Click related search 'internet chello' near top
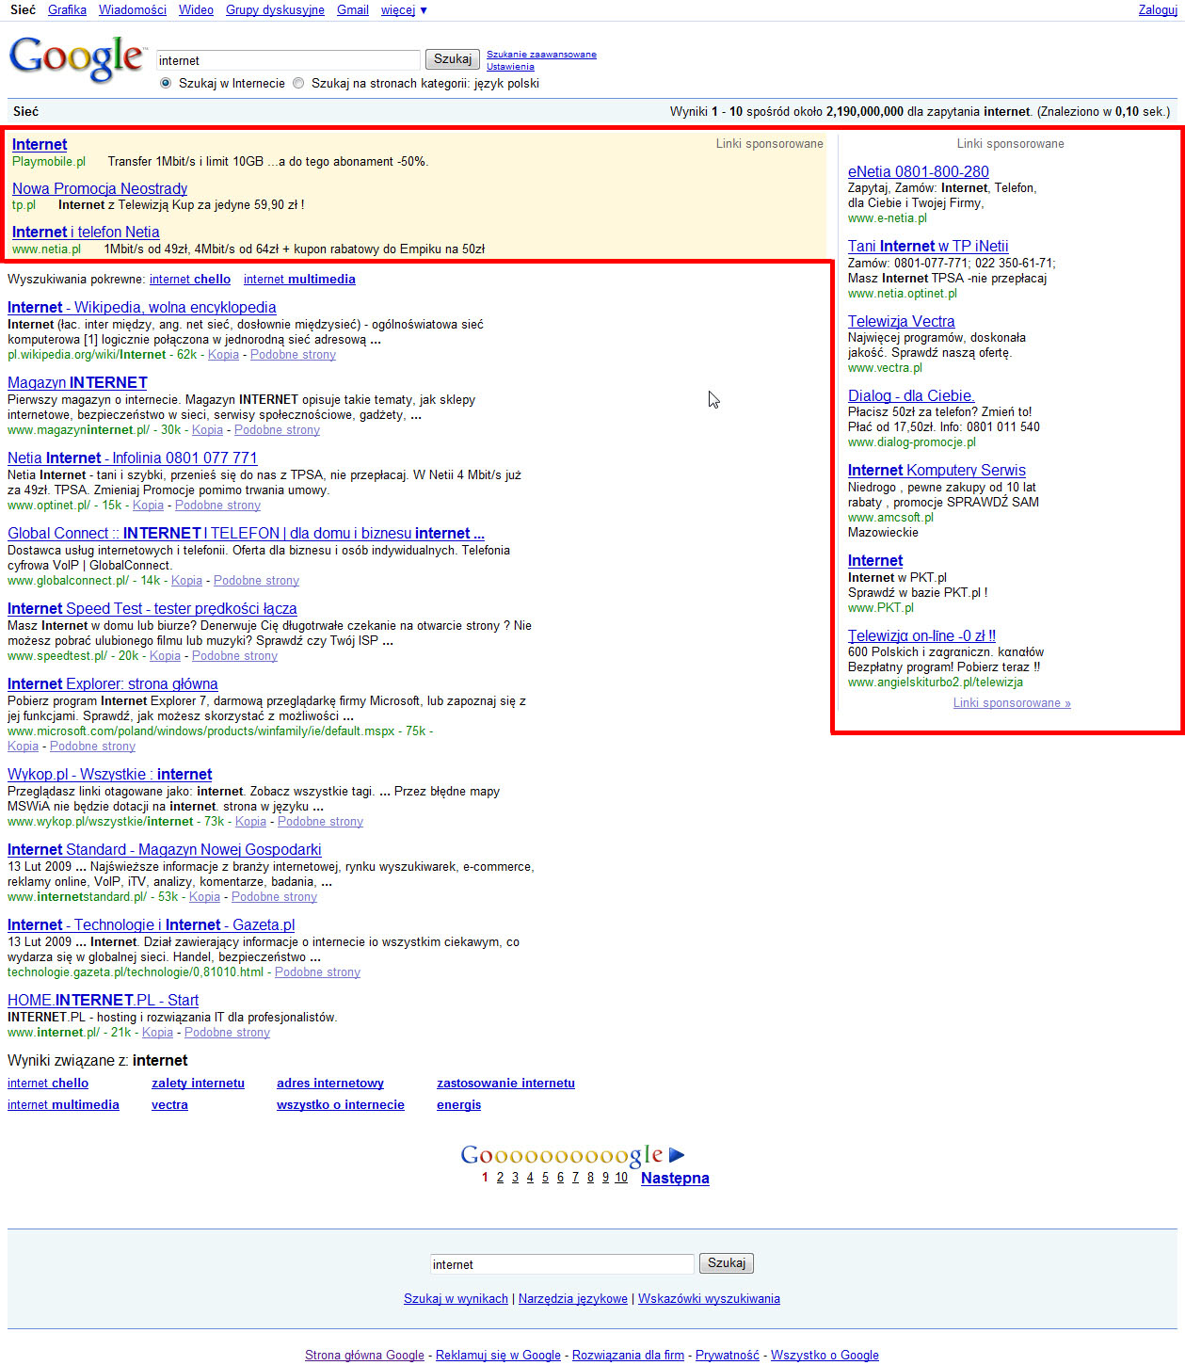This screenshot has height=1365, width=1185. (x=190, y=279)
